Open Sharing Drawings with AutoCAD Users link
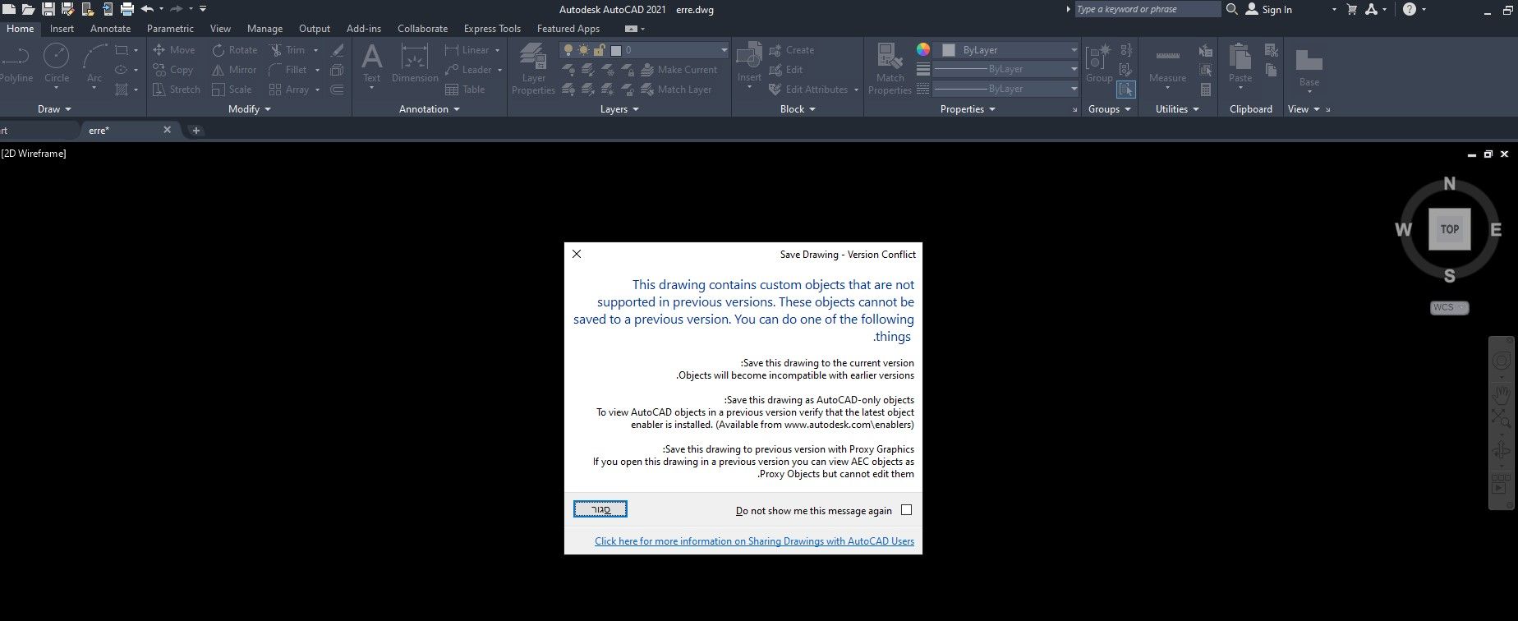This screenshot has width=1518, height=621. [x=754, y=541]
